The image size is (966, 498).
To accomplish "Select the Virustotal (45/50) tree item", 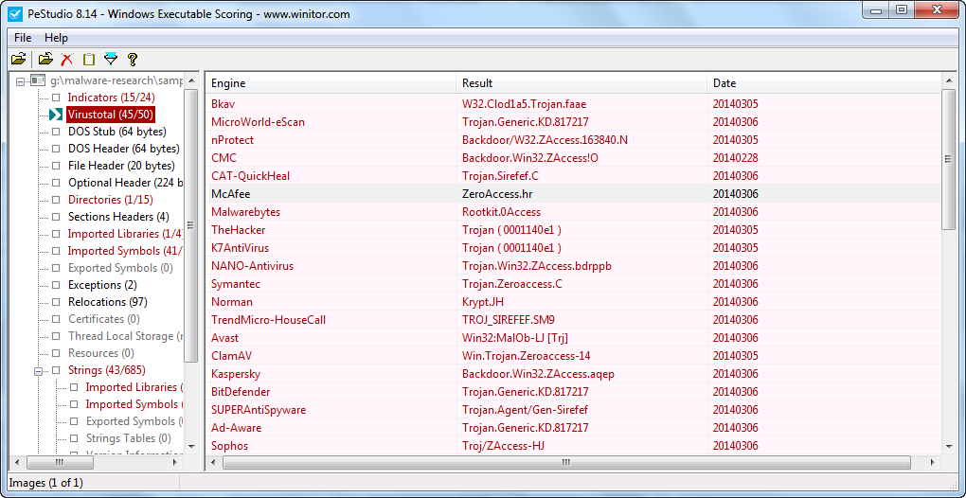I will 110,115.
